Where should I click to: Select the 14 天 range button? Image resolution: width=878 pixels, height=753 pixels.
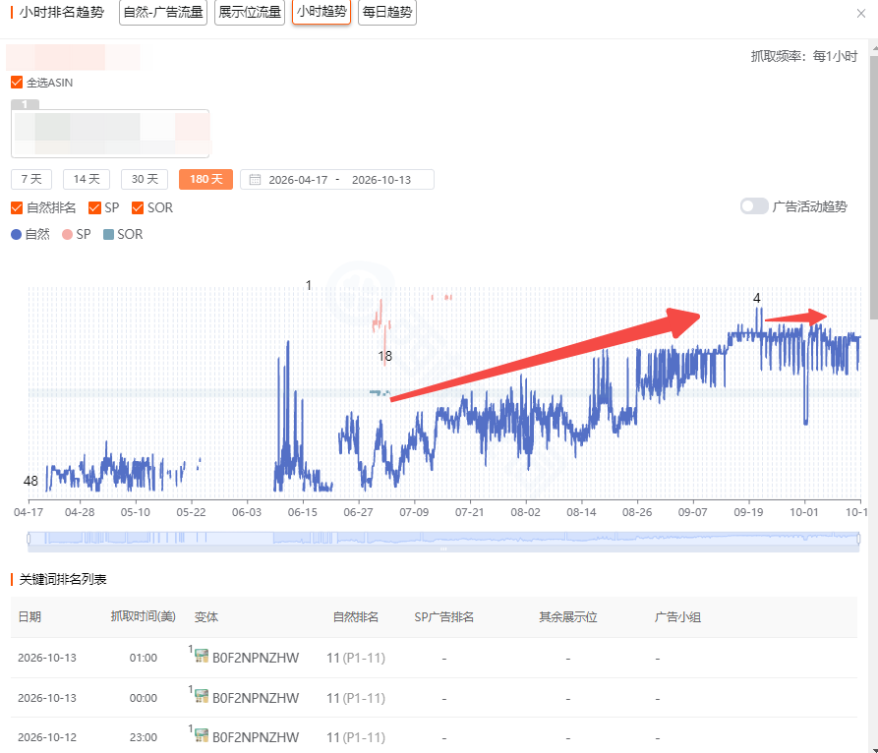(x=87, y=179)
